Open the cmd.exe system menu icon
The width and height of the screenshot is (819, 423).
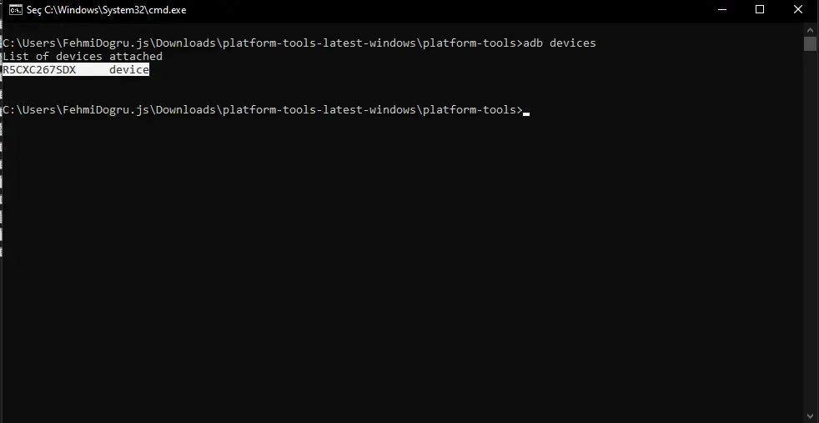tap(16, 10)
